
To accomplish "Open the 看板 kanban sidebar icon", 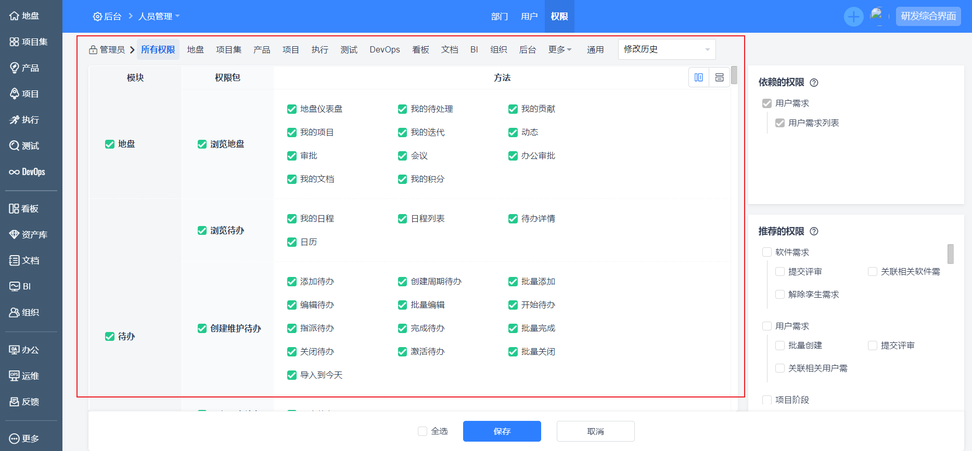I will pyautogui.click(x=15, y=209).
